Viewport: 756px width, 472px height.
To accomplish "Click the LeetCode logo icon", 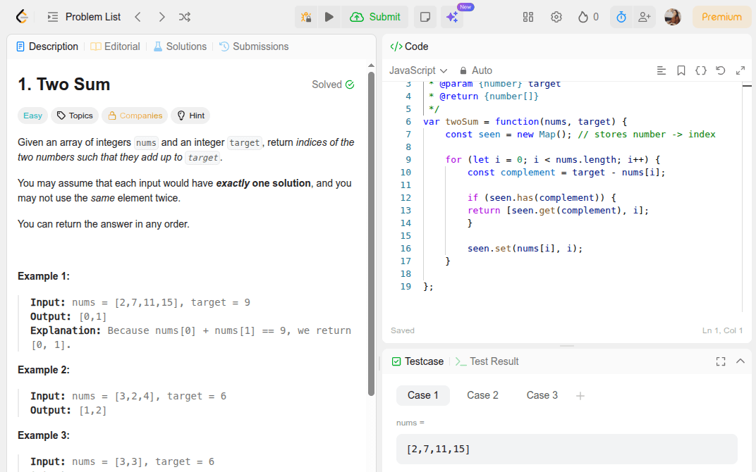I will pos(22,17).
